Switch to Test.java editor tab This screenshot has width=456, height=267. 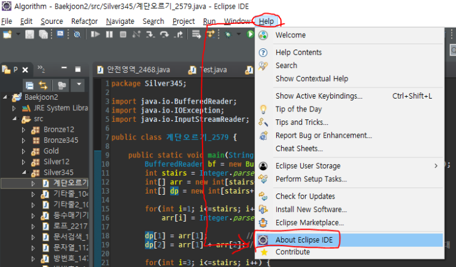[208, 70]
